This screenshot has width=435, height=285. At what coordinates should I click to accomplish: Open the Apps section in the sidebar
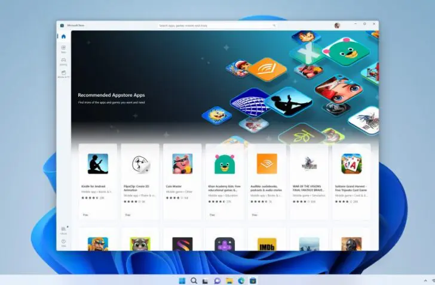point(63,49)
